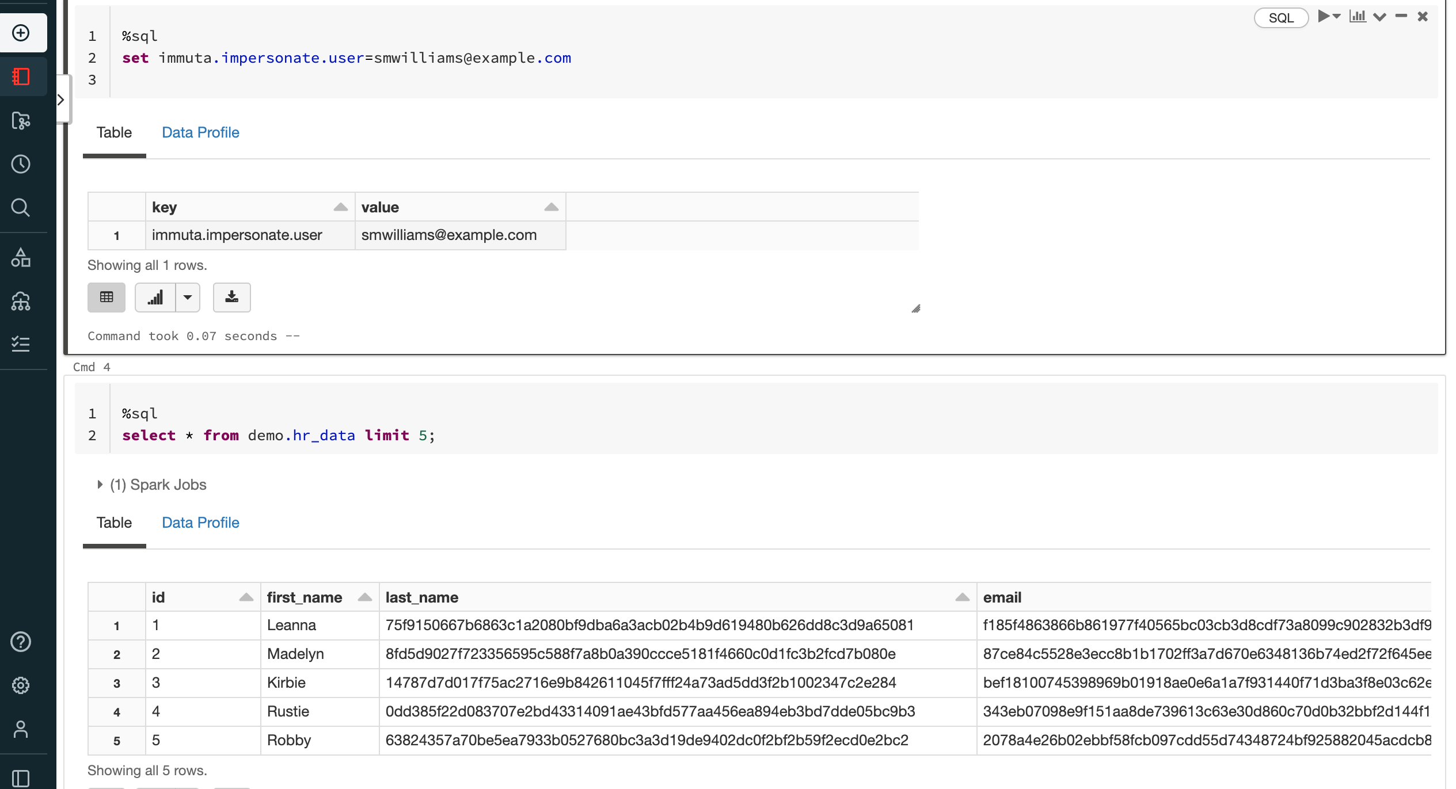Image resolution: width=1456 pixels, height=789 pixels.
Task: Open the Search magnifier icon in sidebar
Action: click(x=21, y=207)
